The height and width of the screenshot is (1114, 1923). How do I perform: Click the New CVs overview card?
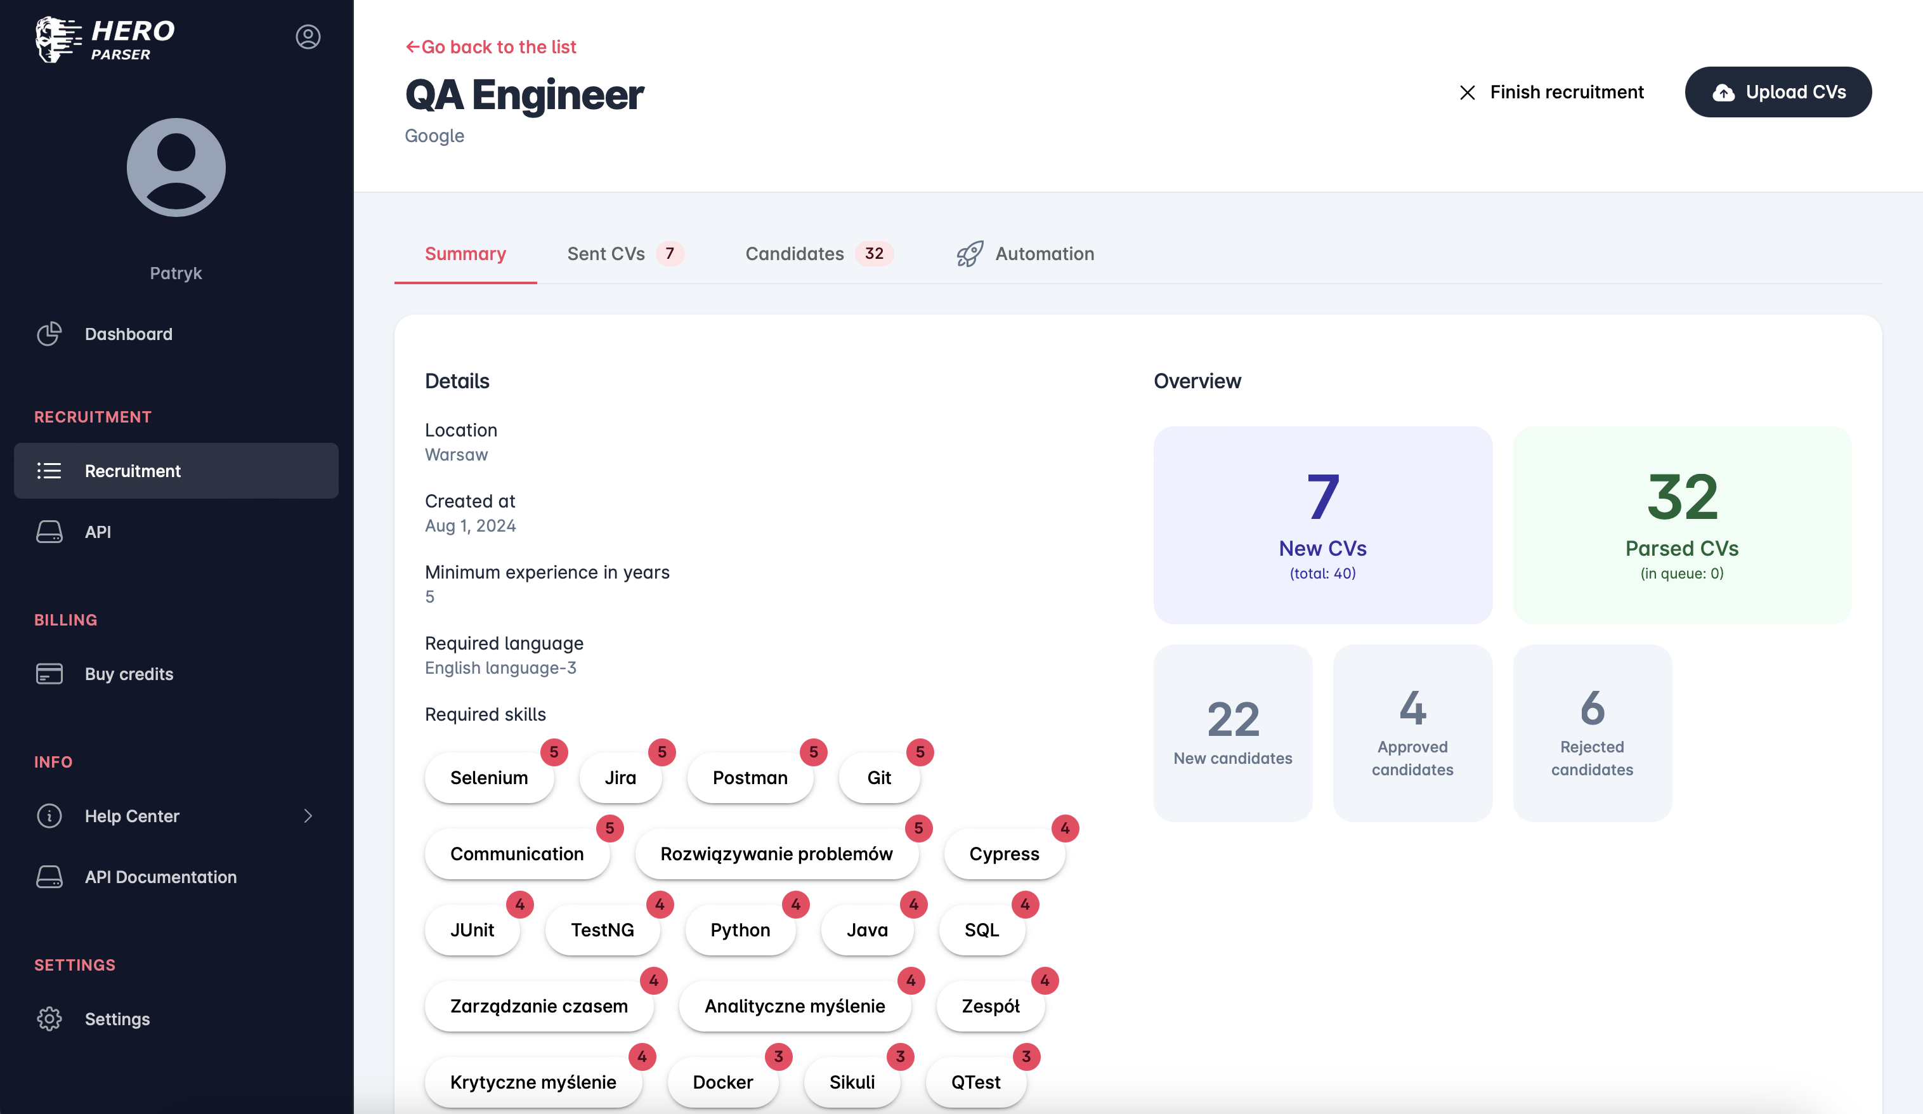[1322, 525]
